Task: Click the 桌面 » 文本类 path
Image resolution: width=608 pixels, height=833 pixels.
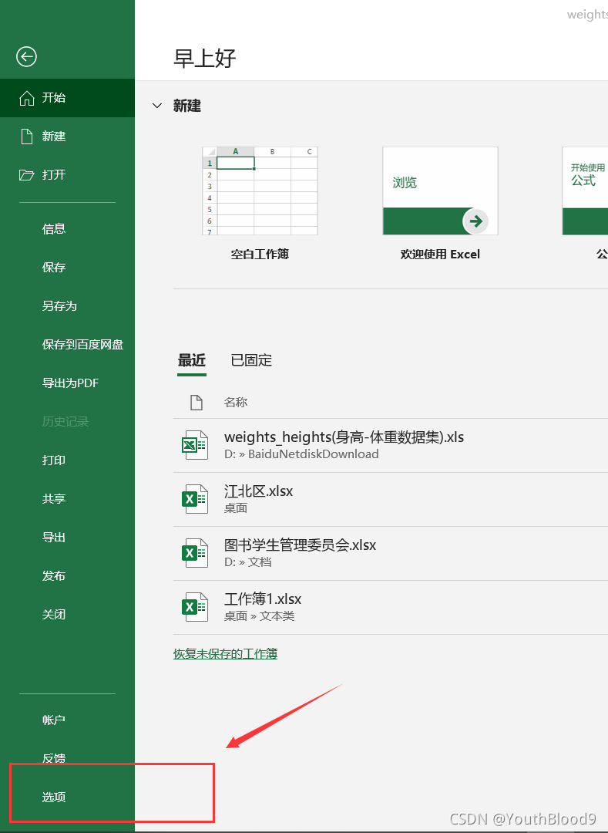Action: [260, 615]
